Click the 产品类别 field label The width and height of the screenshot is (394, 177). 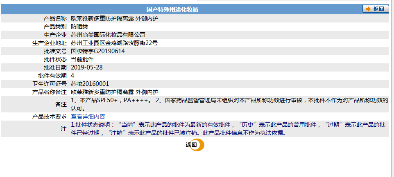(x=55, y=27)
